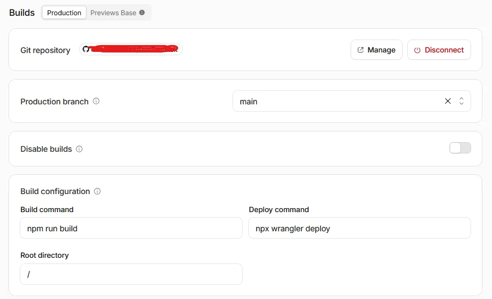Image resolution: width=492 pixels, height=299 pixels.
Task: Click the Build command field with npm run build
Action: pyautogui.click(x=131, y=228)
